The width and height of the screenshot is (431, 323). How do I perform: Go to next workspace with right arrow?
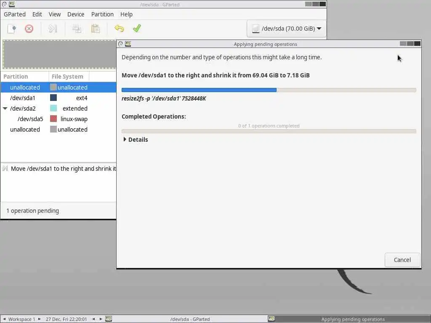(39, 319)
